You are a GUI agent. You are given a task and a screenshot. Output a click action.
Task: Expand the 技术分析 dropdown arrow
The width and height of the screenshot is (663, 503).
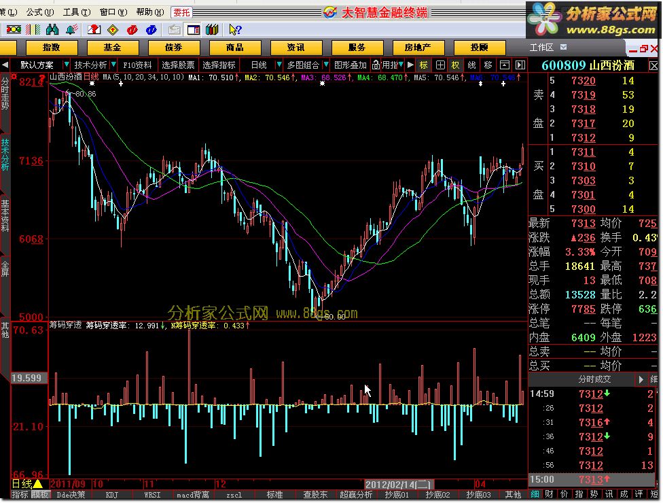[x=113, y=65]
